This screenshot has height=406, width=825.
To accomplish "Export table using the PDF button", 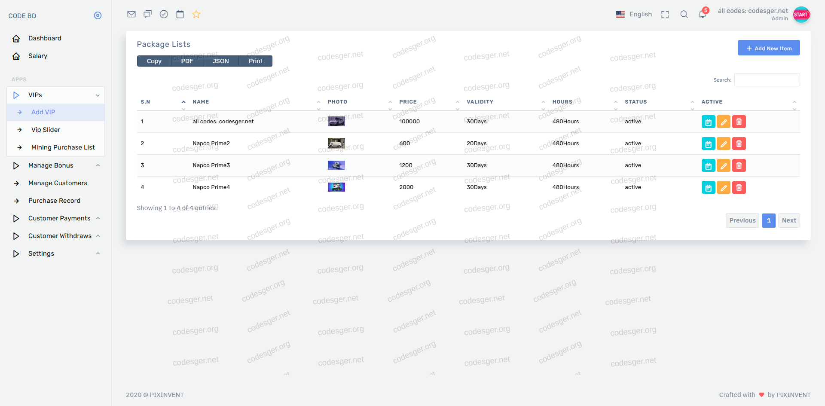I will 187,61.
